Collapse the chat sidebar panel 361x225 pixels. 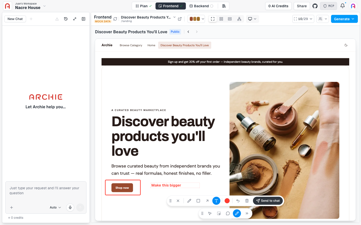coord(83,19)
